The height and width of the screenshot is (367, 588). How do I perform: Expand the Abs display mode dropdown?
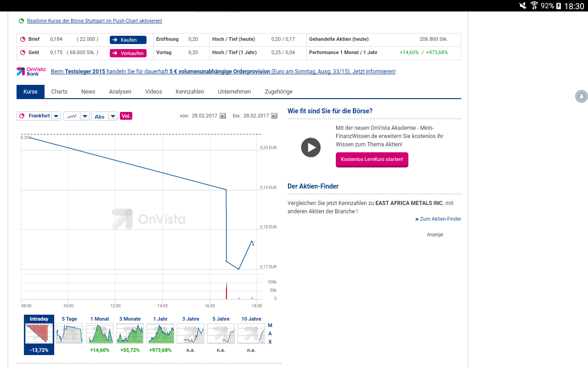[113, 116]
